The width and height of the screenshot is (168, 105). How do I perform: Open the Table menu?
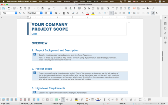pos(82,2)
